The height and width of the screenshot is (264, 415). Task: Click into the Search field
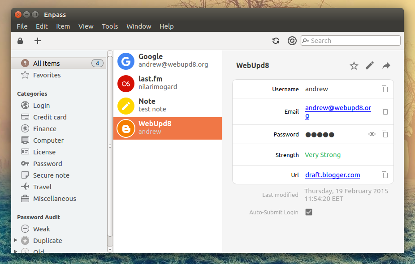pyautogui.click(x=350, y=41)
